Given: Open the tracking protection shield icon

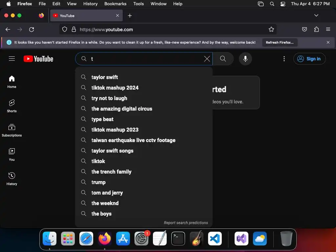Looking at the screenshot, I should tap(65, 30).
